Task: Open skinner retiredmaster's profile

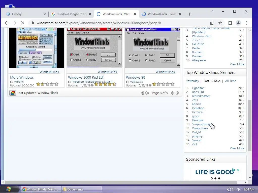Action: coord(201,96)
